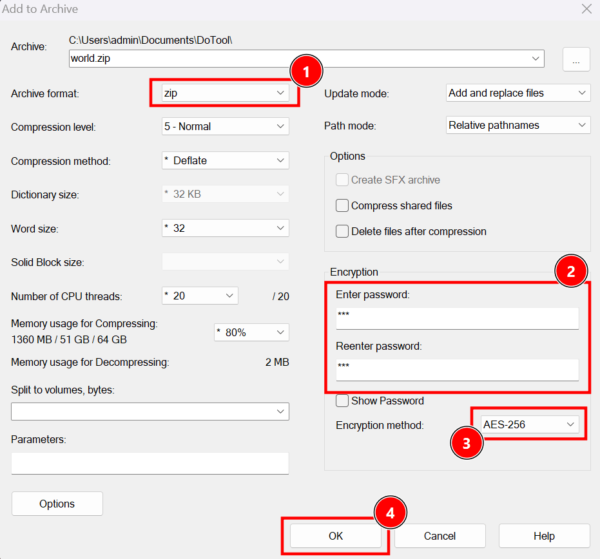Expand the Compression method Deflate dropdown
Viewport: 600px width, 559px height.
coord(225,160)
